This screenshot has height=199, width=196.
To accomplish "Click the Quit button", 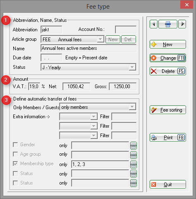I will point(168,185).
